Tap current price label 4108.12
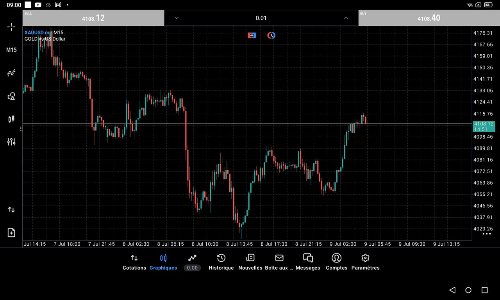Image resolution: width=500 pixels, height=300 pixels. [484, 126]
